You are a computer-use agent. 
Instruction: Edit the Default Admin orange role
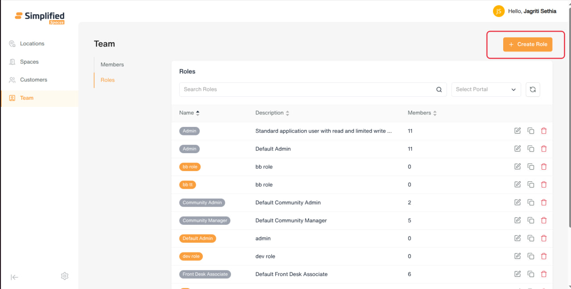point(517,238)
